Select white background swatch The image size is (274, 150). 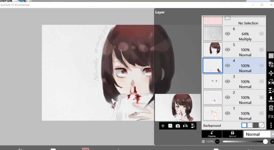(244, 125)
